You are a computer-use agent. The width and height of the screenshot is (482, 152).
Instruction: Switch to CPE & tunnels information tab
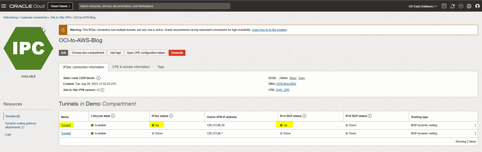click(131, 67)
